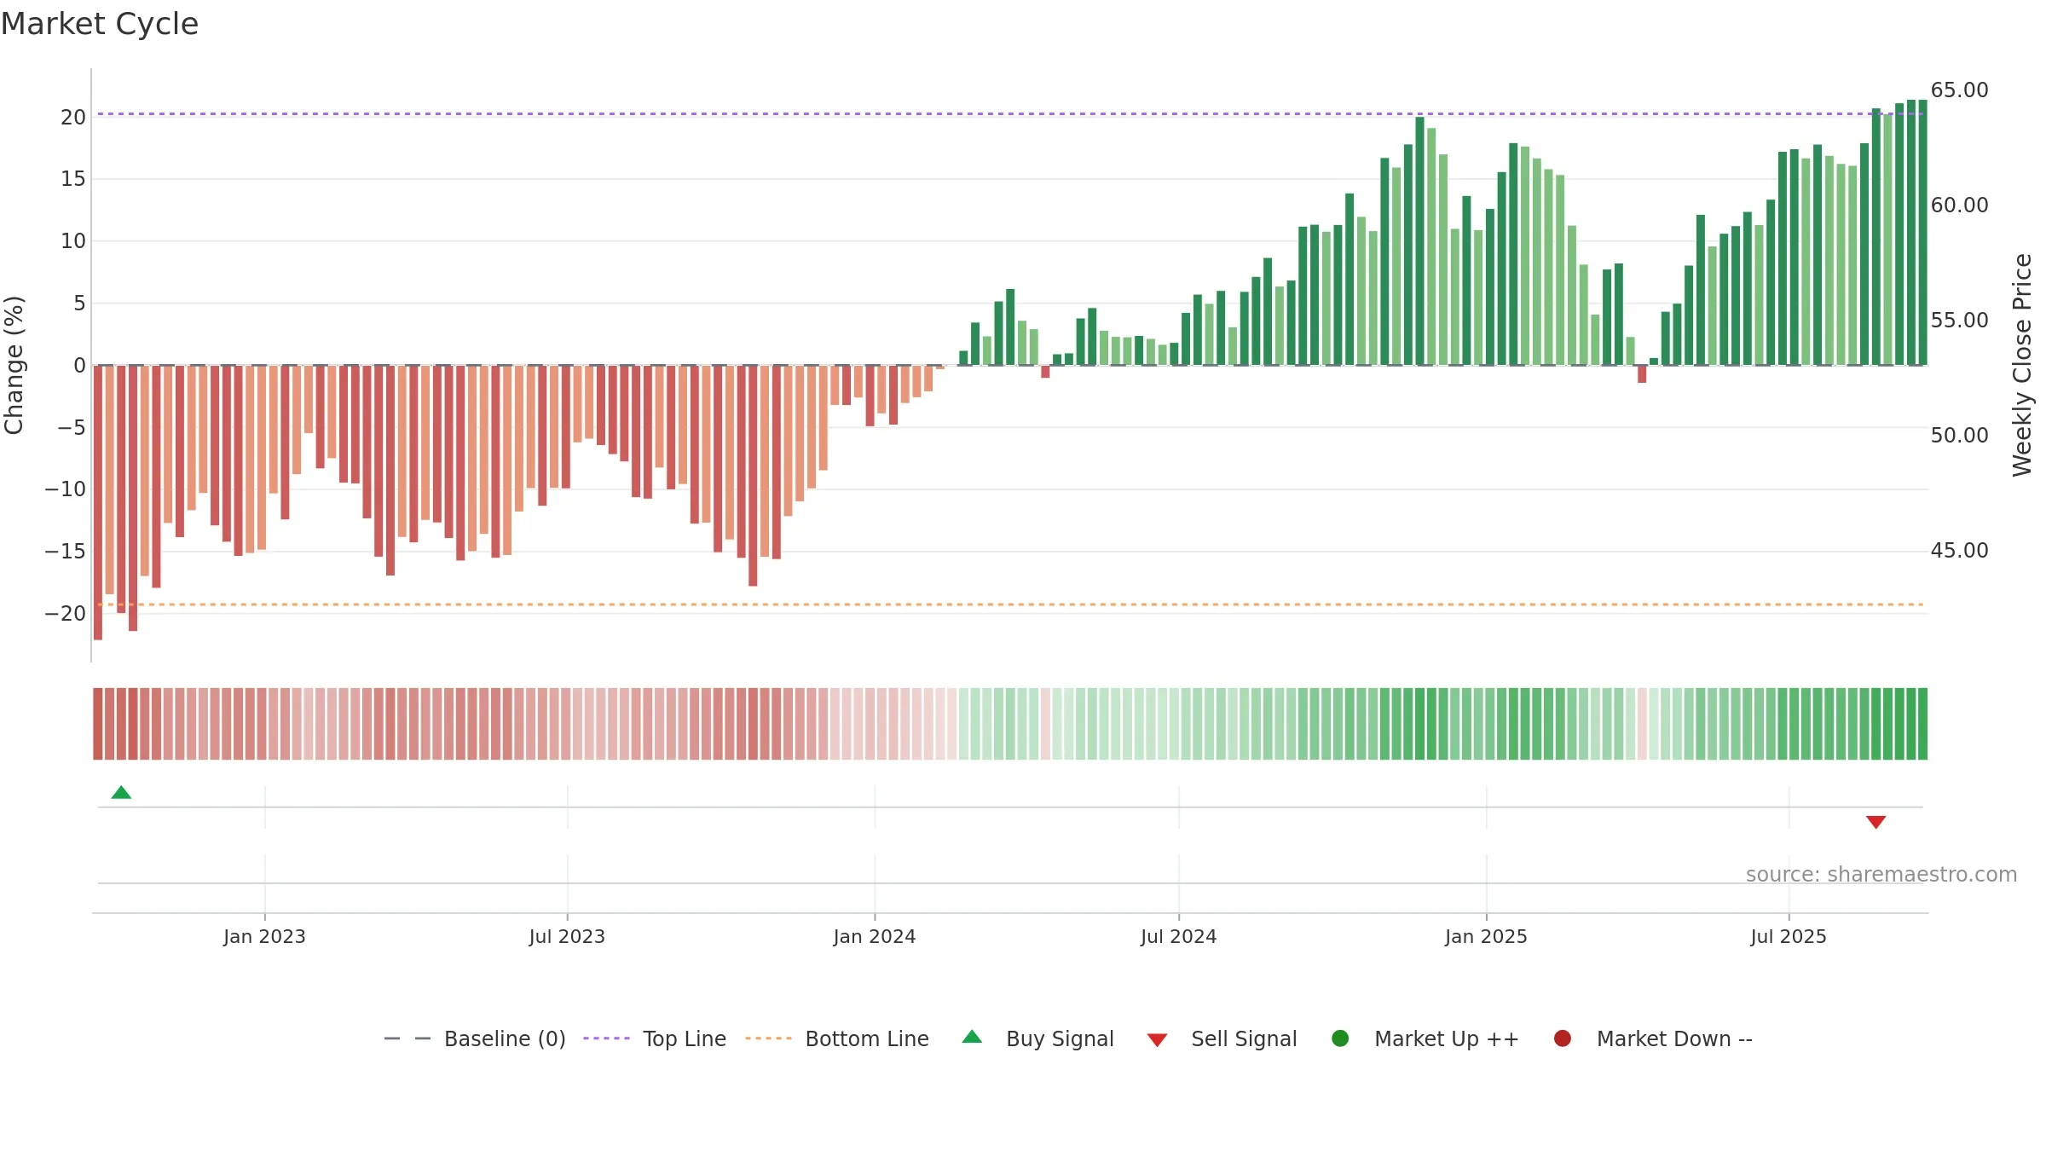Click the green circle icon in legend
This screenshot has width=2046, height=1151.
pos(1340,1038)
